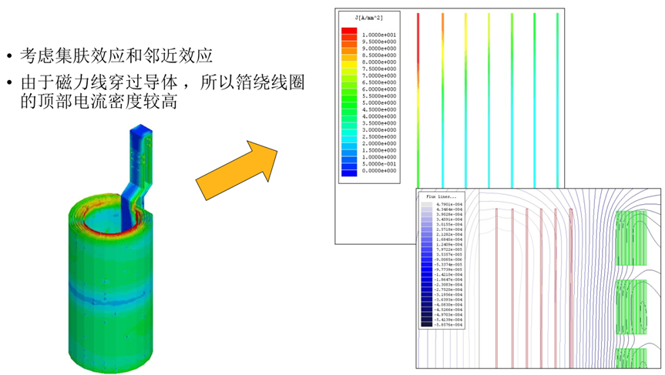Select the bullet text beginning 由于磁力线穿过导体
The image size is (665, 375).
[x=163, y=92]
